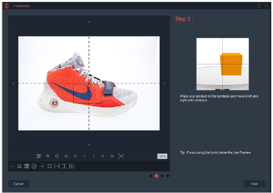
Task: Trigger autofocus with the AF icon
Action: tap(121, 156)
